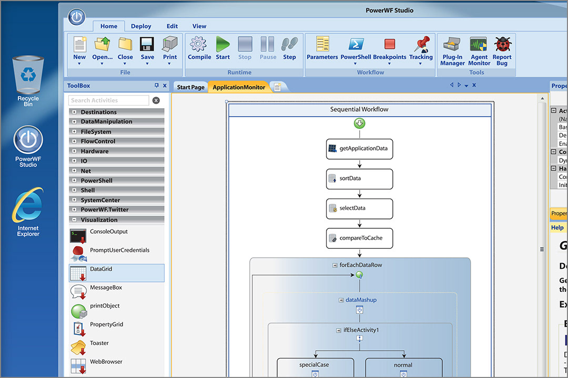
Task: Open a workflow with the Open icon
Action: (x=103, y=44)
